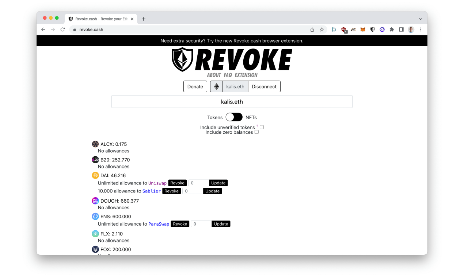Revoke the DAI Sablier allowance
Viewport: 464px width, 277px height.
pos(172,191)
